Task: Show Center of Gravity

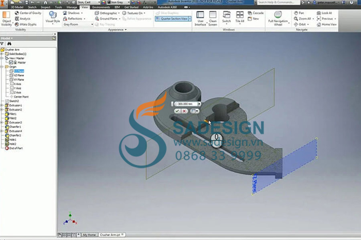Action: click(x=28, y=13)
